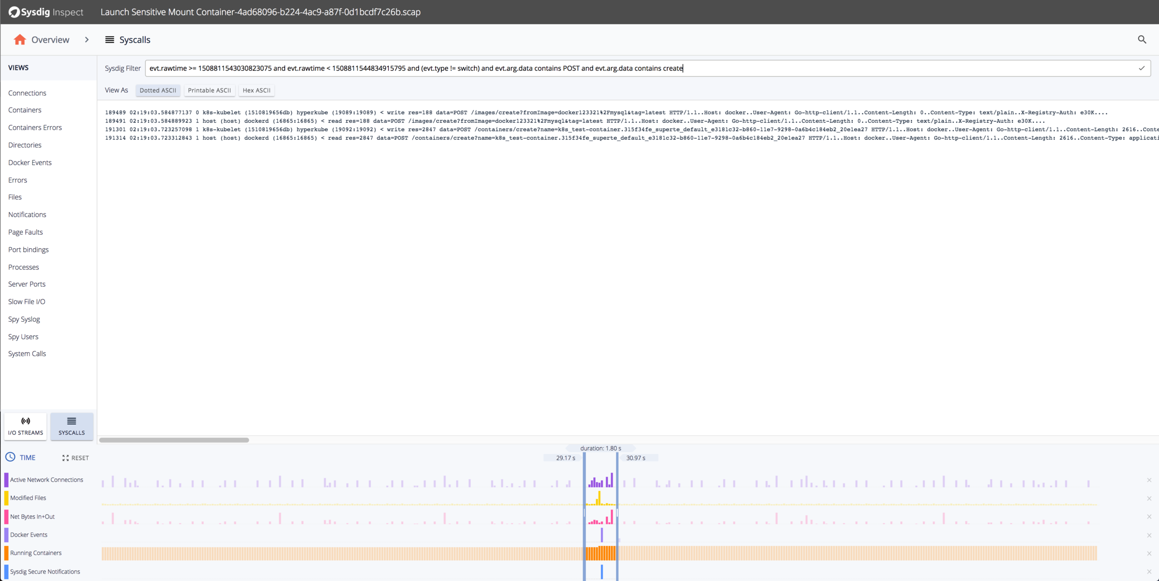
Task: Click the Sysdig Secure Notifications timeline marker
Action: click(601, 572)
